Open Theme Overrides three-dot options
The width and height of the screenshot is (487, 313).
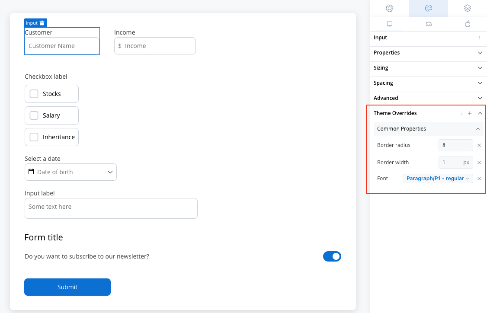[462, 113]
